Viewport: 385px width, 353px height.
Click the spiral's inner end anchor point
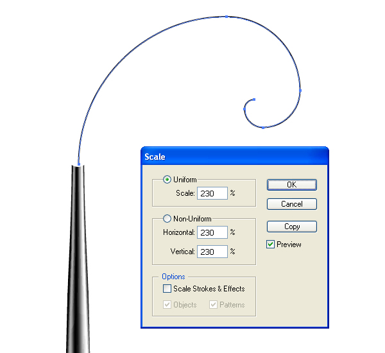click(x=254, y=99)
